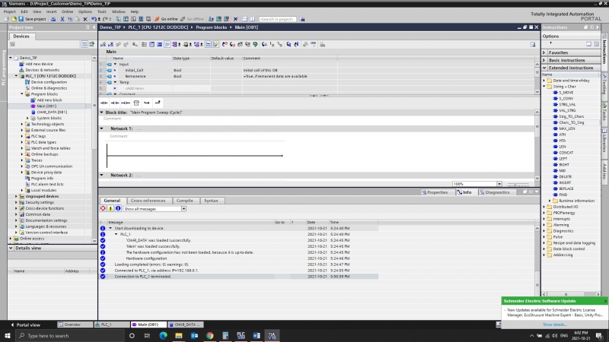Insert an assignment coil instruction
The width and height of the screenshot is (609, 342).
coord(126,103)
